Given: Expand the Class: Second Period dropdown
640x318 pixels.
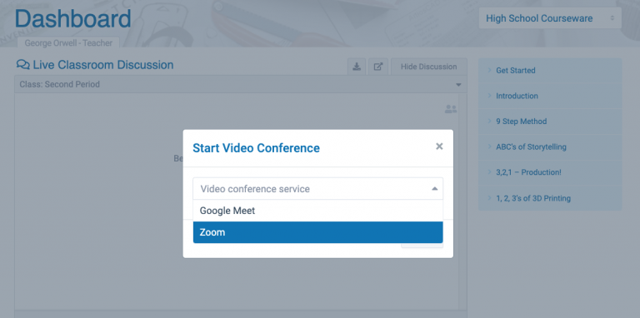Looking at the screenshot, I should click(241, 84).
